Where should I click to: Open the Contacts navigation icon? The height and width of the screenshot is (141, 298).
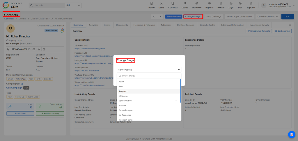(x=173, y=3)
